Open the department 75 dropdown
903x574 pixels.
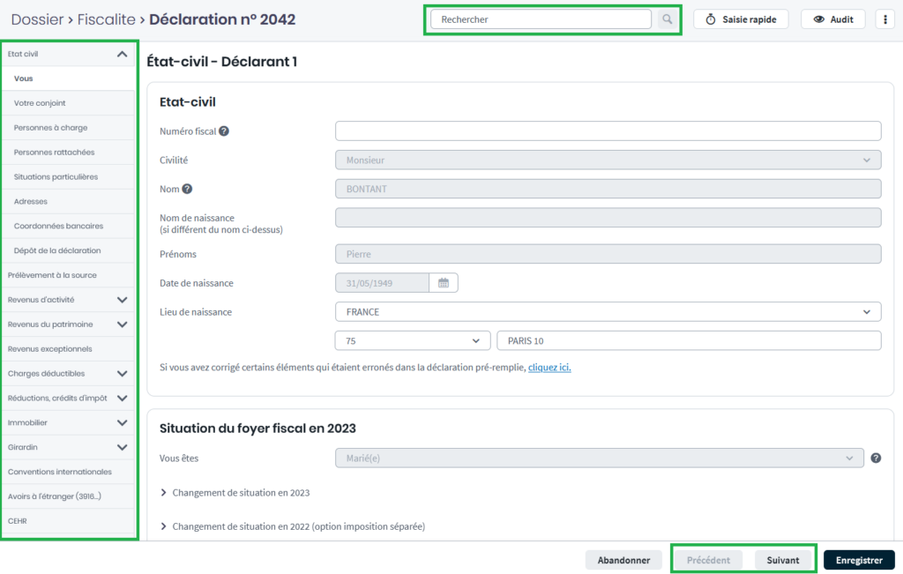pyautogui.click(x=412, y=341)
